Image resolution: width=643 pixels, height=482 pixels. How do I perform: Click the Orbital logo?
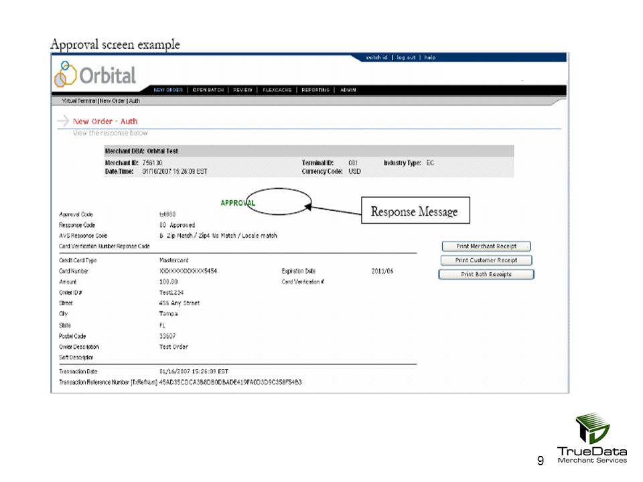tap(95, 74)
